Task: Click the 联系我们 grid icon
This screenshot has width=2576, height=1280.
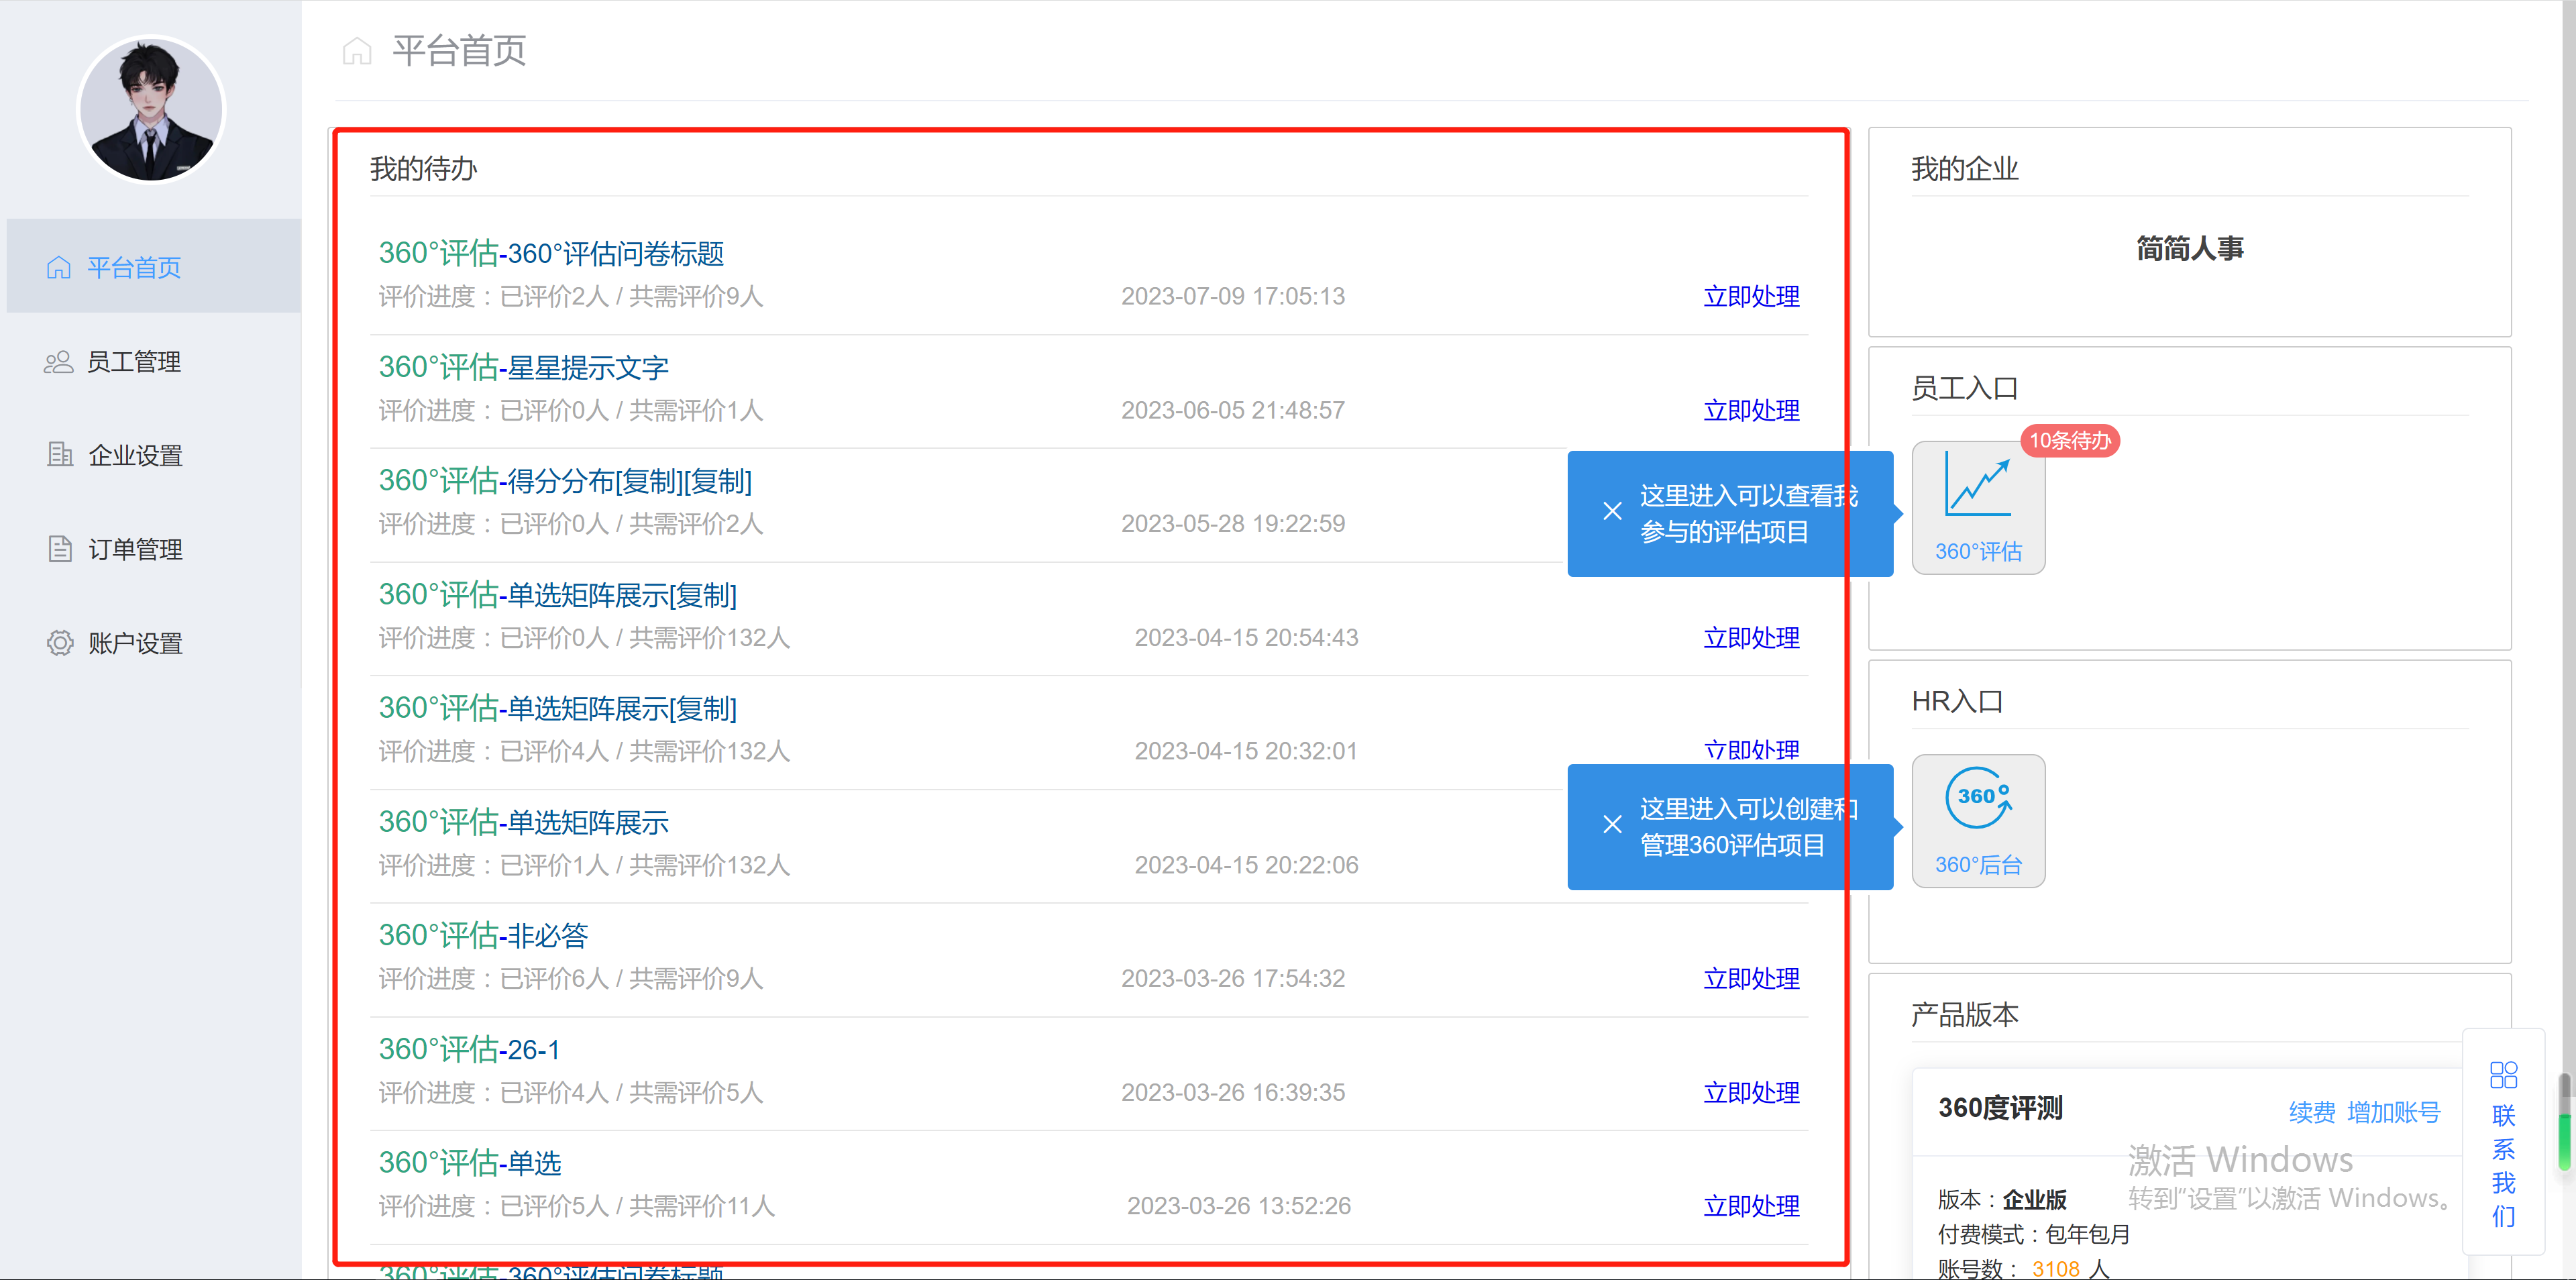Action: coord(2503,1075)
